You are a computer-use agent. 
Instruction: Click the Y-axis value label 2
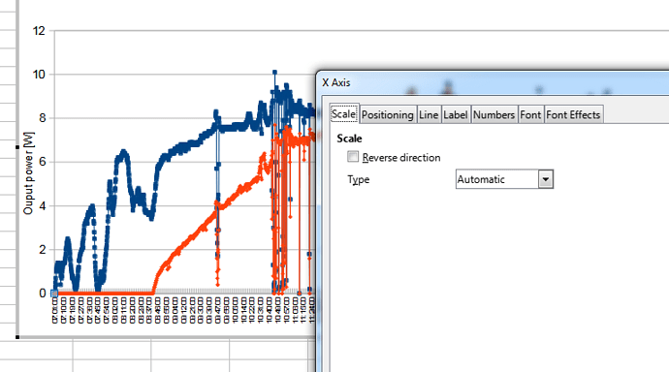click(43, 250)
